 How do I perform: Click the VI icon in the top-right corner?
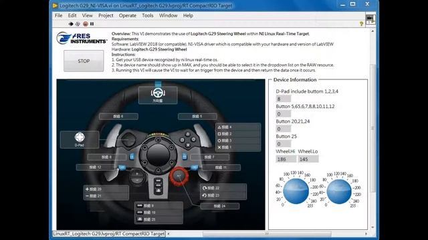tap(370, 19)
